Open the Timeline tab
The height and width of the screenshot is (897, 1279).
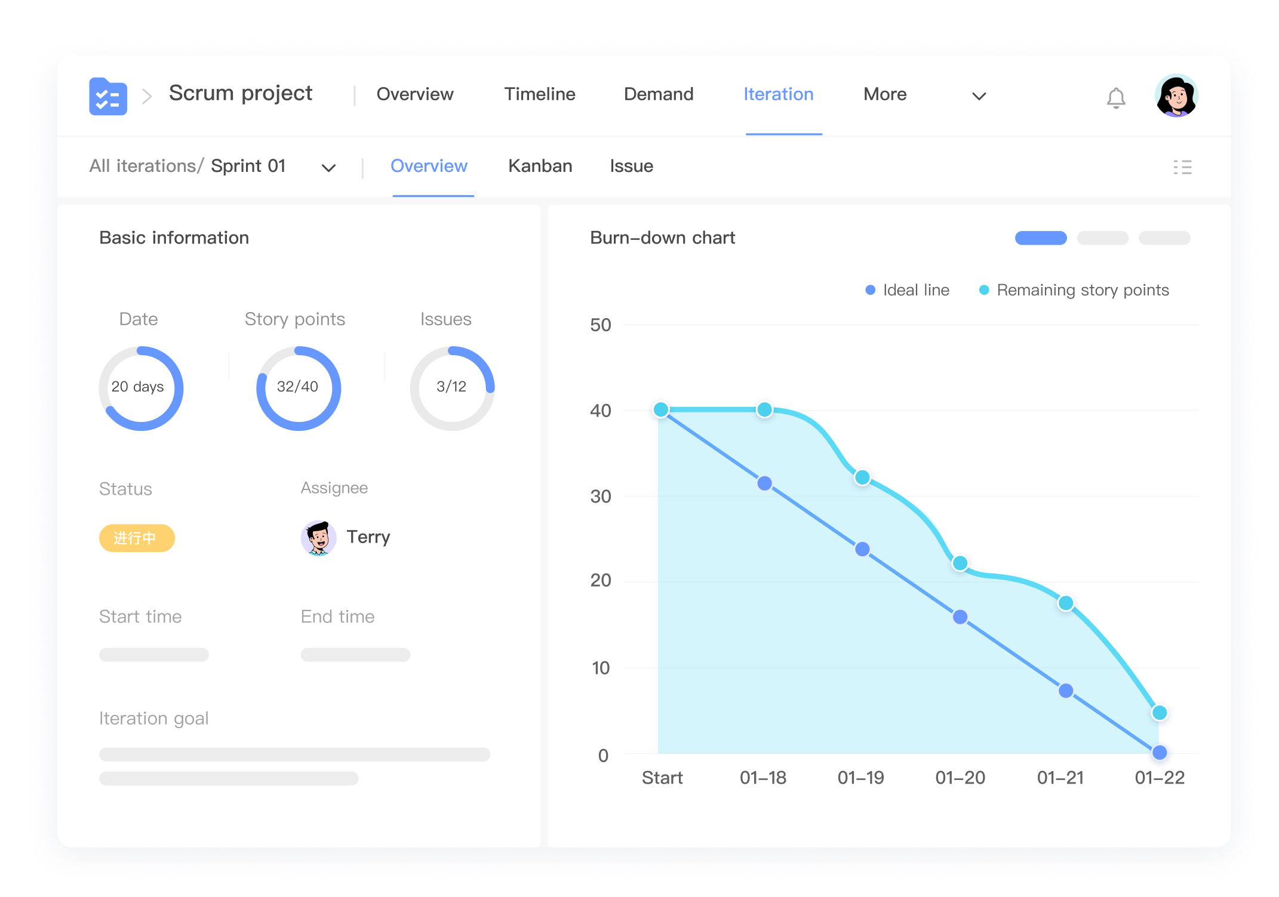point(539,94)
